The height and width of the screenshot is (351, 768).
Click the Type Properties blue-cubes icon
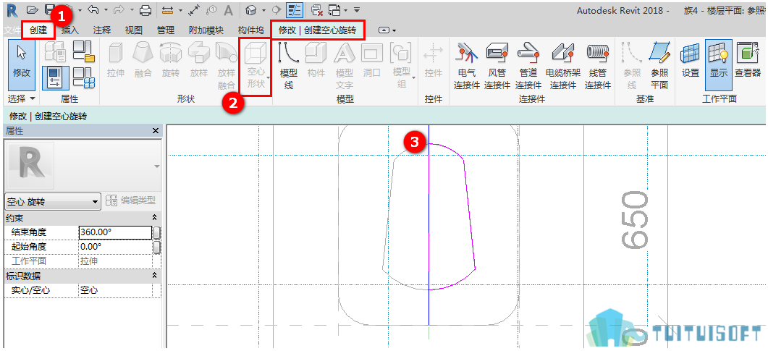tap(83, 77)
